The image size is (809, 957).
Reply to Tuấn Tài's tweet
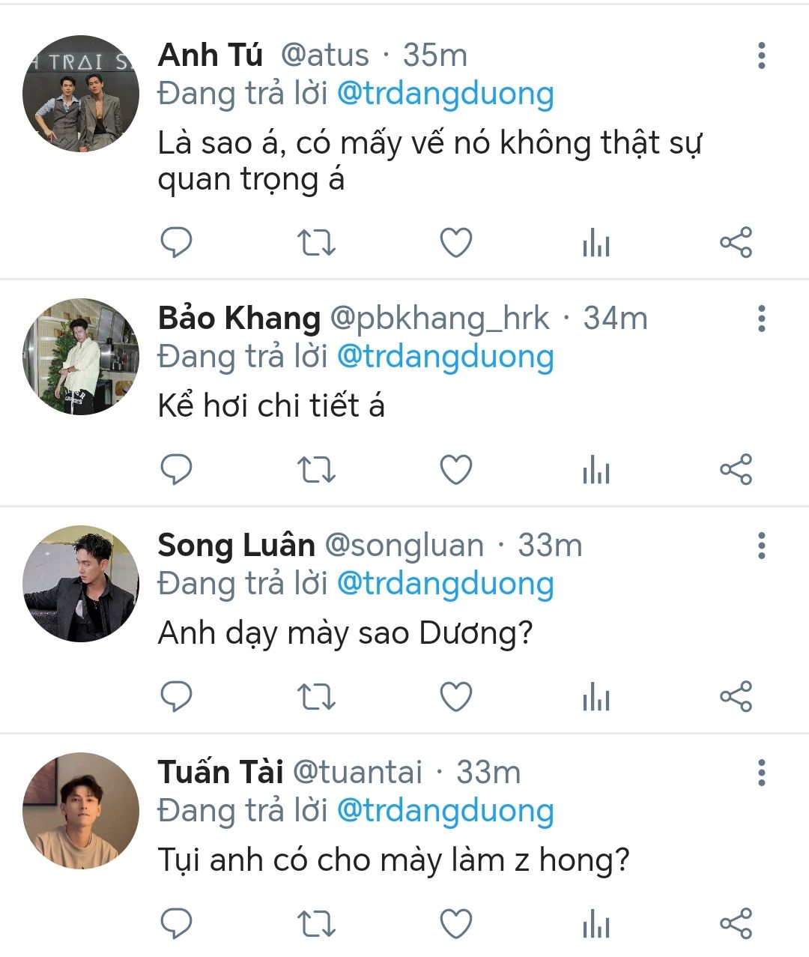pyautogui.click(x=177, y=923)
